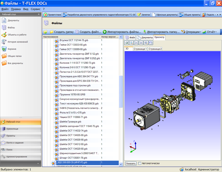Click the print icon in the preview toolbar
This screenshot has width=222, height=172.
click(x=127, y=43)
